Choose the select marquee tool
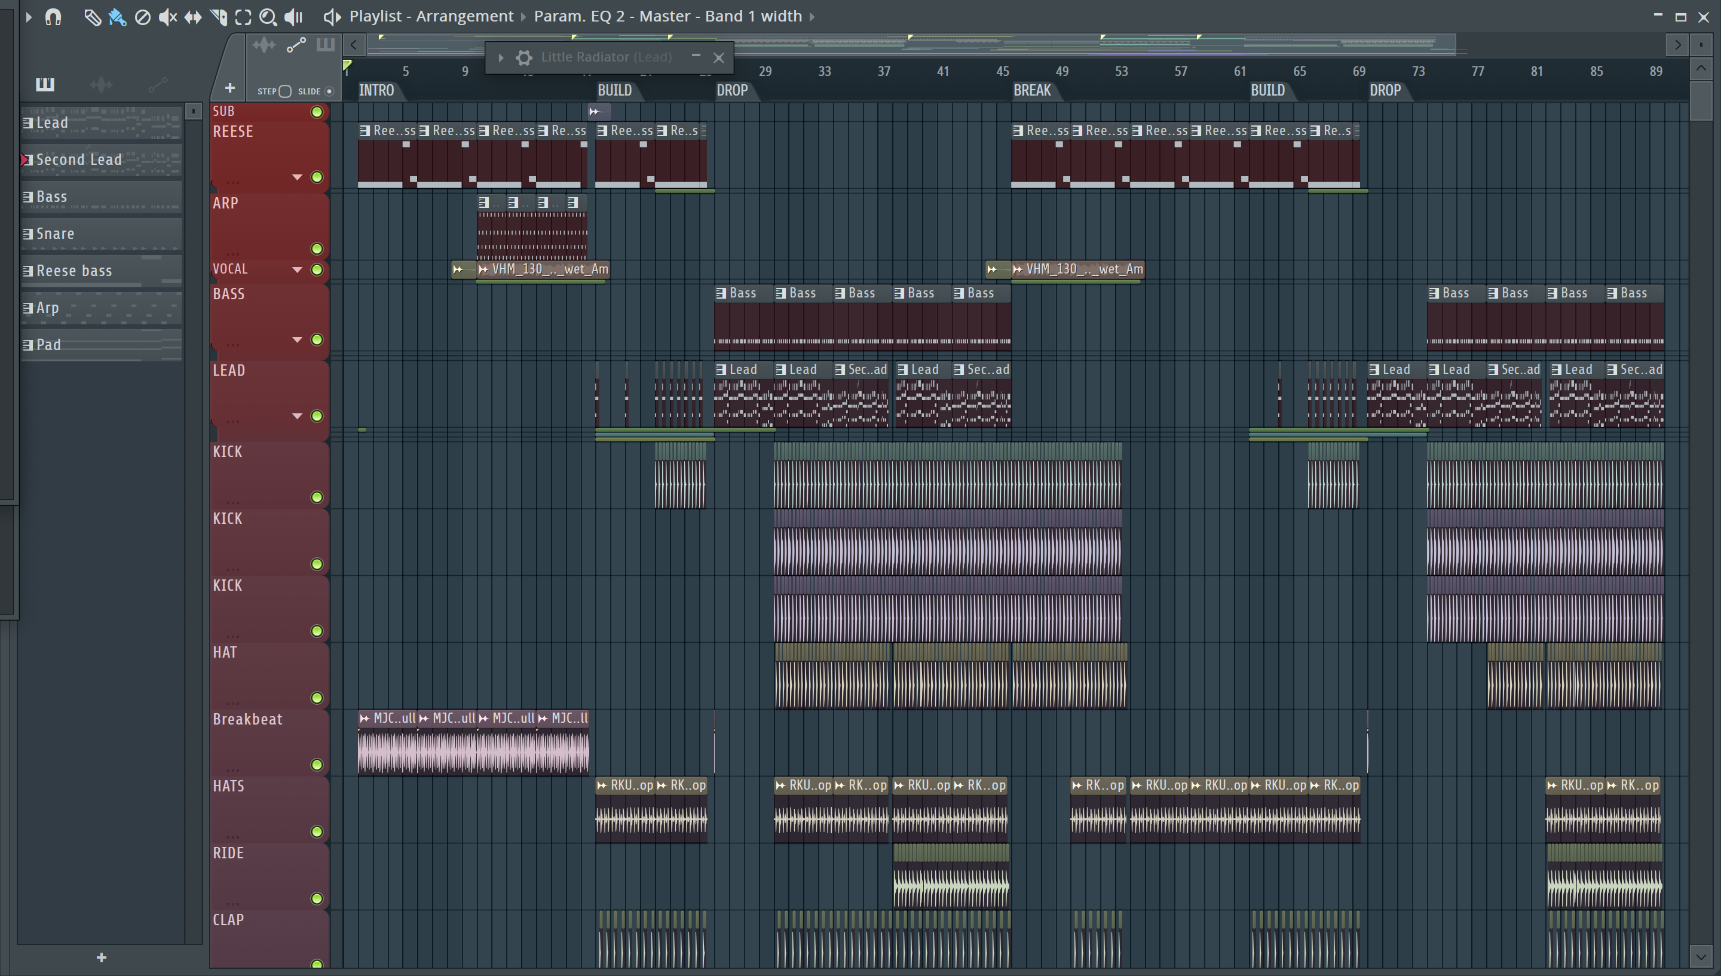Viewport: 1721px width, 976px height. coord(243,17)
